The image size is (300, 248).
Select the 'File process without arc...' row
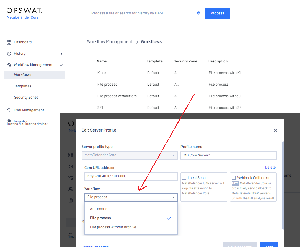click(x=164, y=96)
